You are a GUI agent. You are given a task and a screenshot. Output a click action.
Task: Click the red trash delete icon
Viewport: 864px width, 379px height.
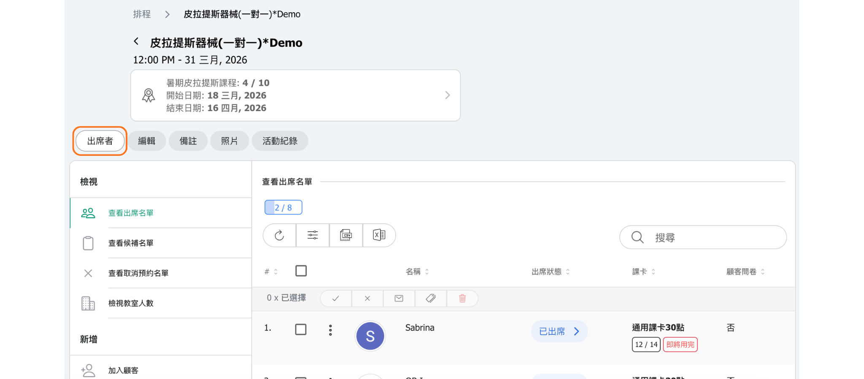point(462,299)
